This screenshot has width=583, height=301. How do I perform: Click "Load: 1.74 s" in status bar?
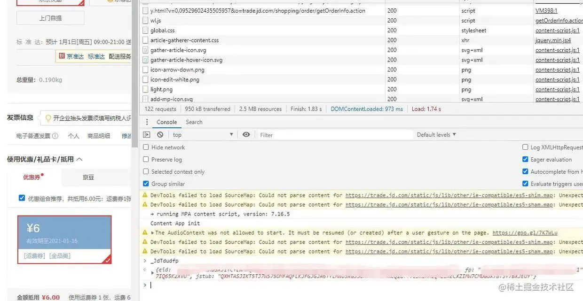click(426, 109)
